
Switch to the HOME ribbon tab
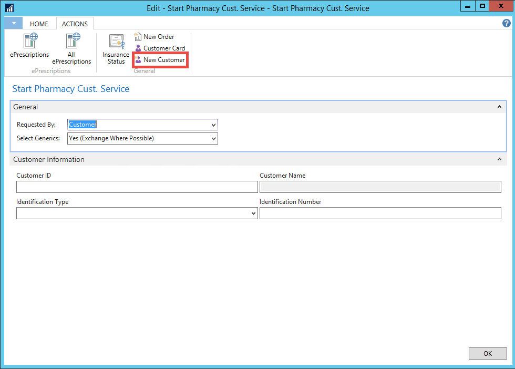[39, 24]
